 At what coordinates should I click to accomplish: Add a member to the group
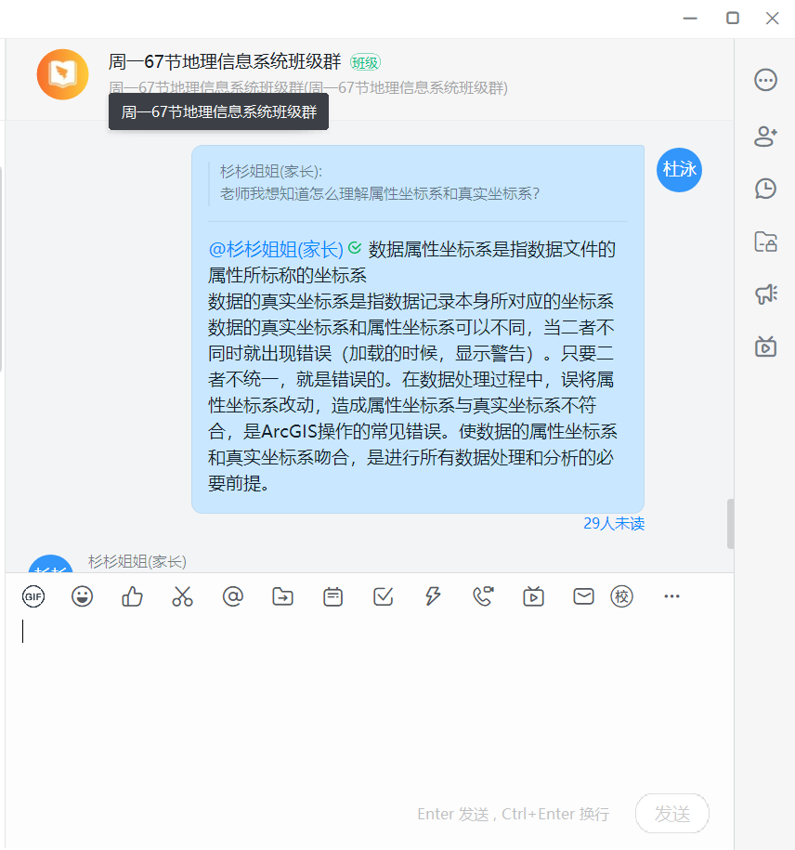click(765, 136)
